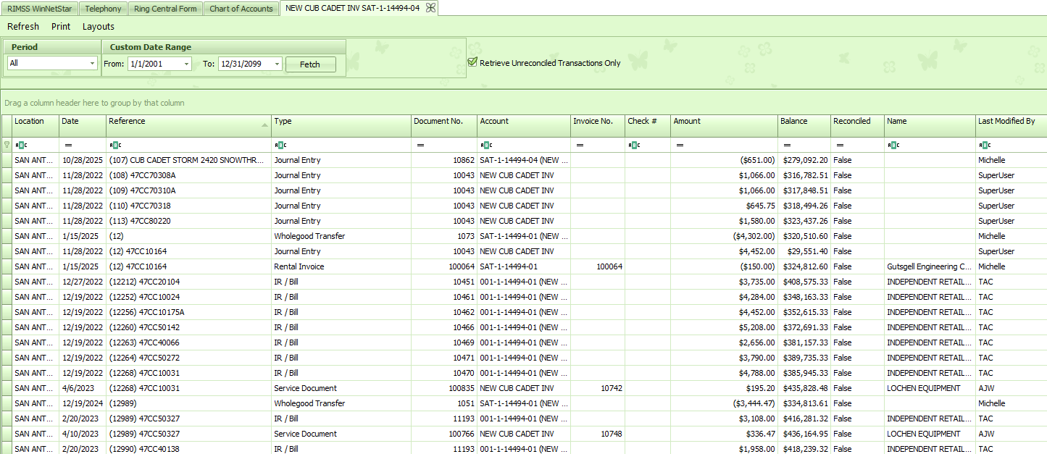Screen dimensions: 1047x454
Task: Open Invoice No. equals filter operator icon
Action: click(x=580, y=145)
